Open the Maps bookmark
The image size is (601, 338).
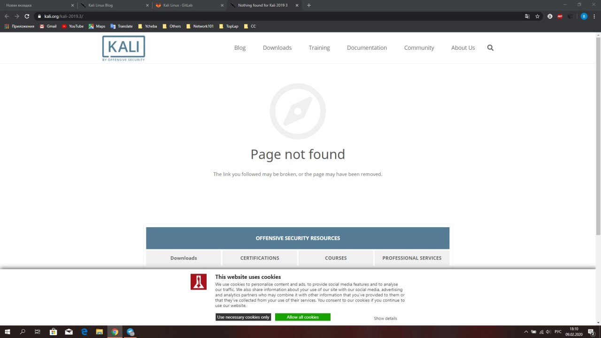coord(97,26)
